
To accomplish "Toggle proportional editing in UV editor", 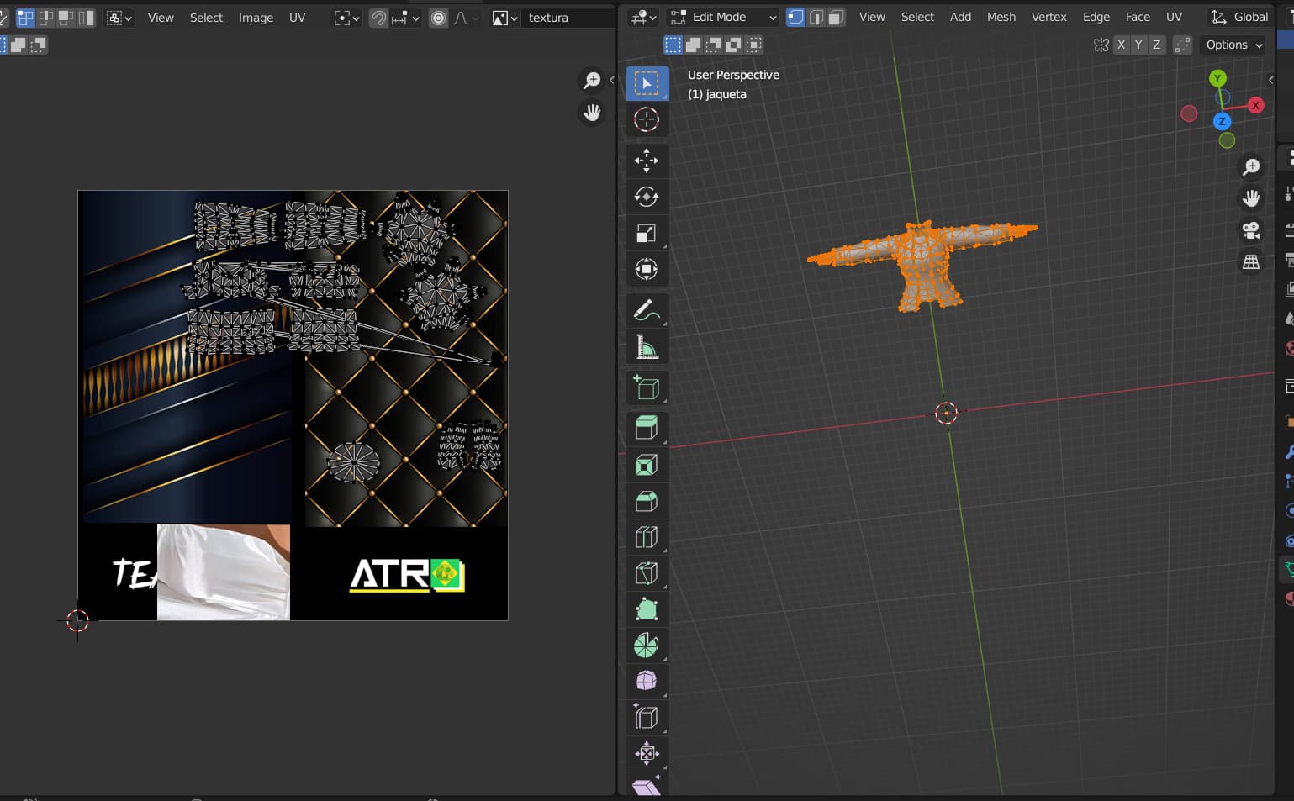I will (x=438, y=18).
